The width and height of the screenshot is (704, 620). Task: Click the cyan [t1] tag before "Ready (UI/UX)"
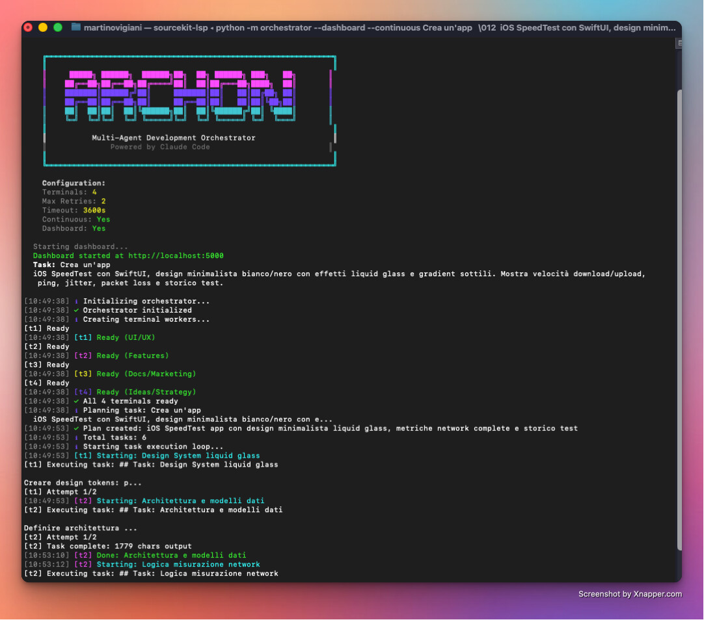coord(83,338)
